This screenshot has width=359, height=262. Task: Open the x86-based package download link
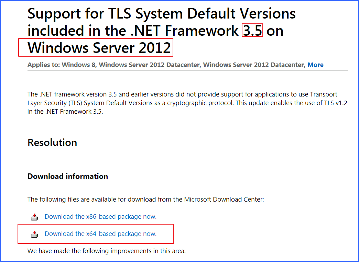pos(100,217)
